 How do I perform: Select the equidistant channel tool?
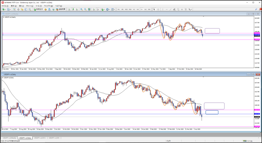click(174, 9)
